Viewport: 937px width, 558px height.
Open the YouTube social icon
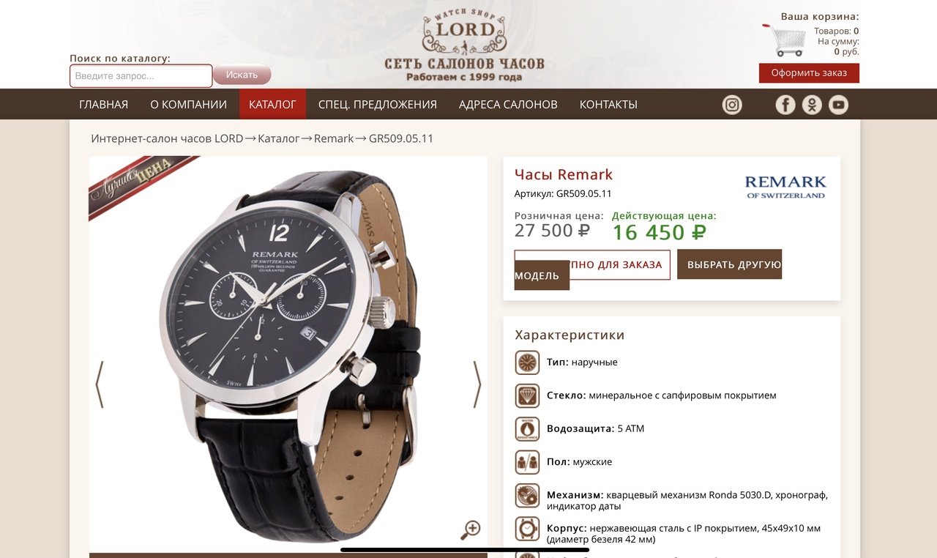click(x=838, y=105)
